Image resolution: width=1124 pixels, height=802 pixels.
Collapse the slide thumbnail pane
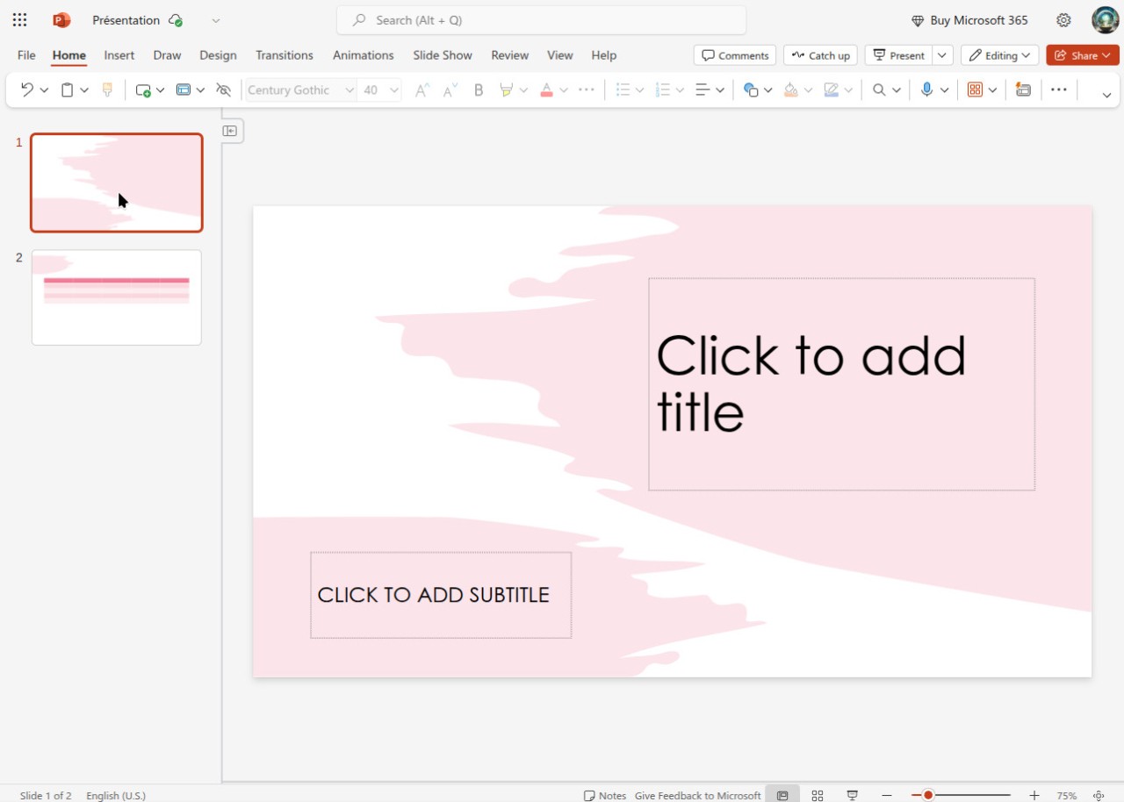tap(230, 131)
